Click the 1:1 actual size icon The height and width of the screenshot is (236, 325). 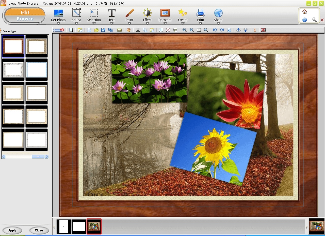(199, 30)
